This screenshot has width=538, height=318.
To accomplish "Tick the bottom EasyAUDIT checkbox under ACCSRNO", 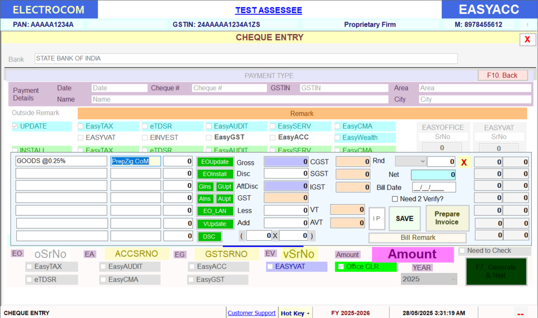I will pyautogui.click(x=103, y=267).
